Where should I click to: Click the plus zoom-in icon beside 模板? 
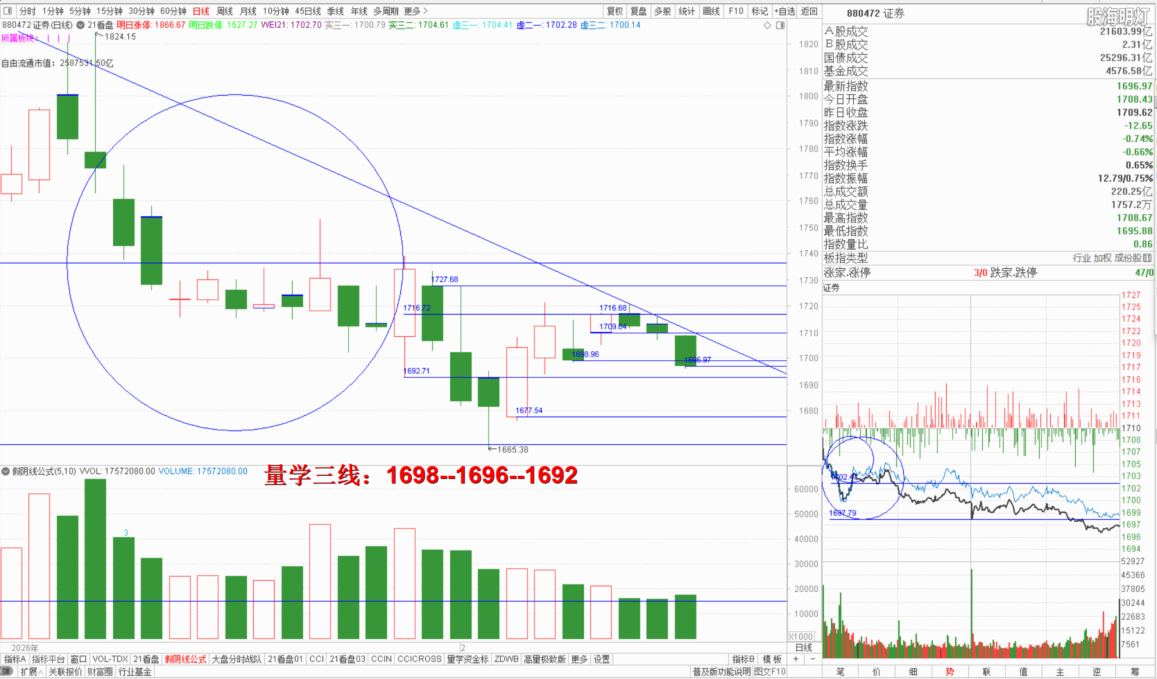pos(796,659)
